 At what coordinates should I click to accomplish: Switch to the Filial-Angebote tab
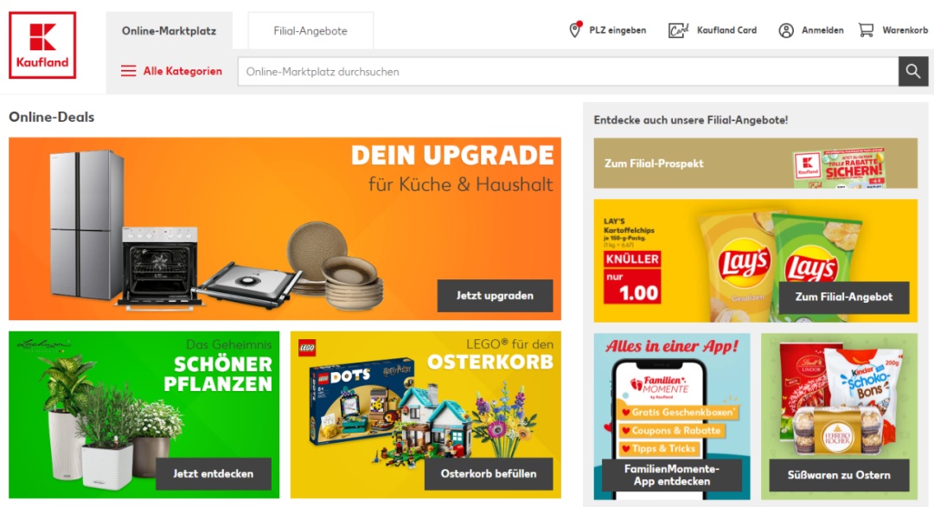coord(310,30)
